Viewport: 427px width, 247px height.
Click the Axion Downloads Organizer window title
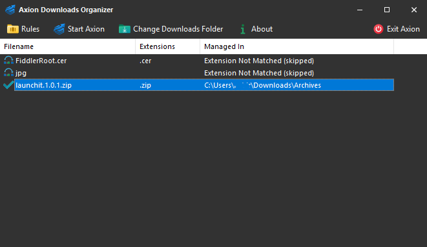(66, 10)
